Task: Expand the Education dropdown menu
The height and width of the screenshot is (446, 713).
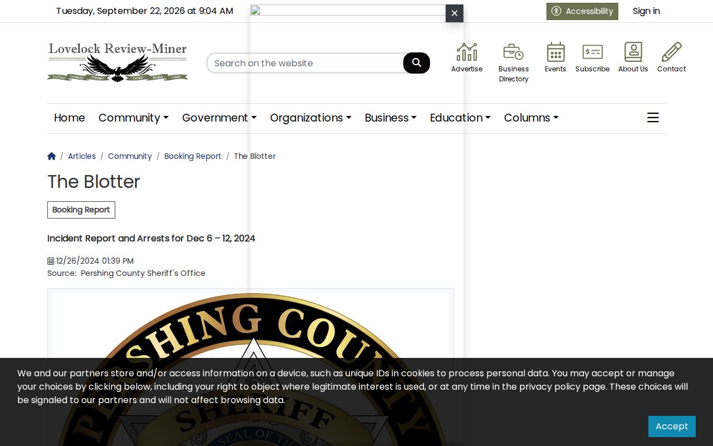Action: pyautogui.click(x=460, y=118)
